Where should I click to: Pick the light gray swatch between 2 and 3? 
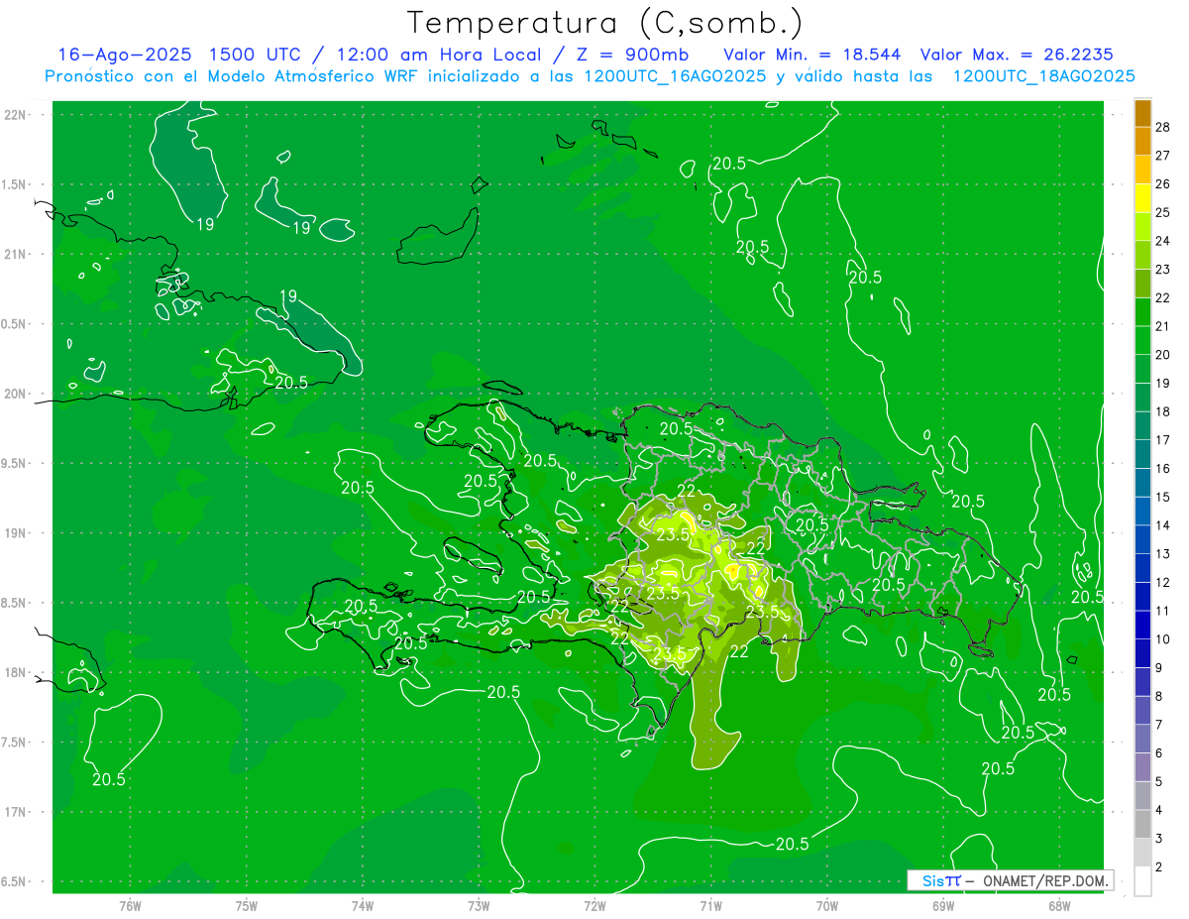click(x=1142, y=853)
